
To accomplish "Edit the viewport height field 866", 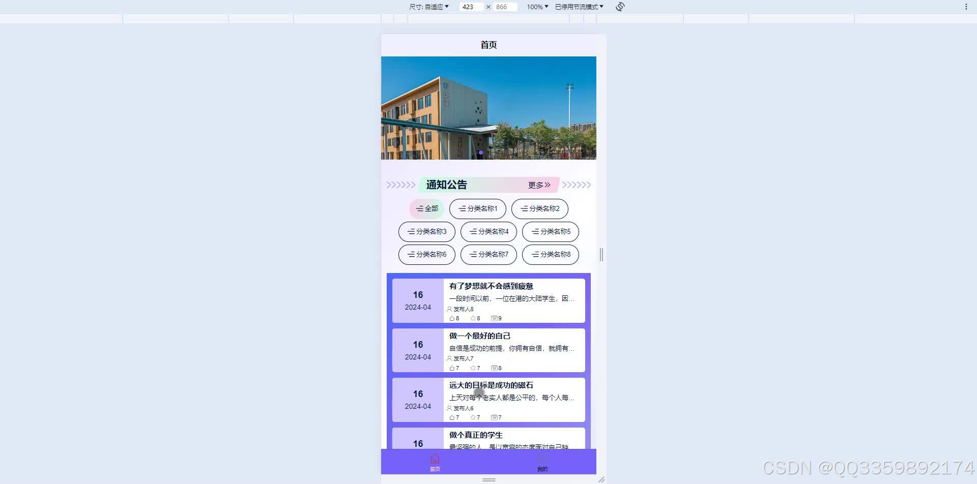I will (x=505, y=7).
